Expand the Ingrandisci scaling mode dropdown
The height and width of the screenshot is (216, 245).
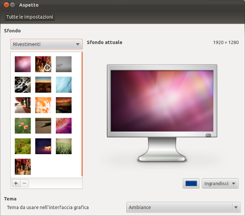tap(220, 184)
